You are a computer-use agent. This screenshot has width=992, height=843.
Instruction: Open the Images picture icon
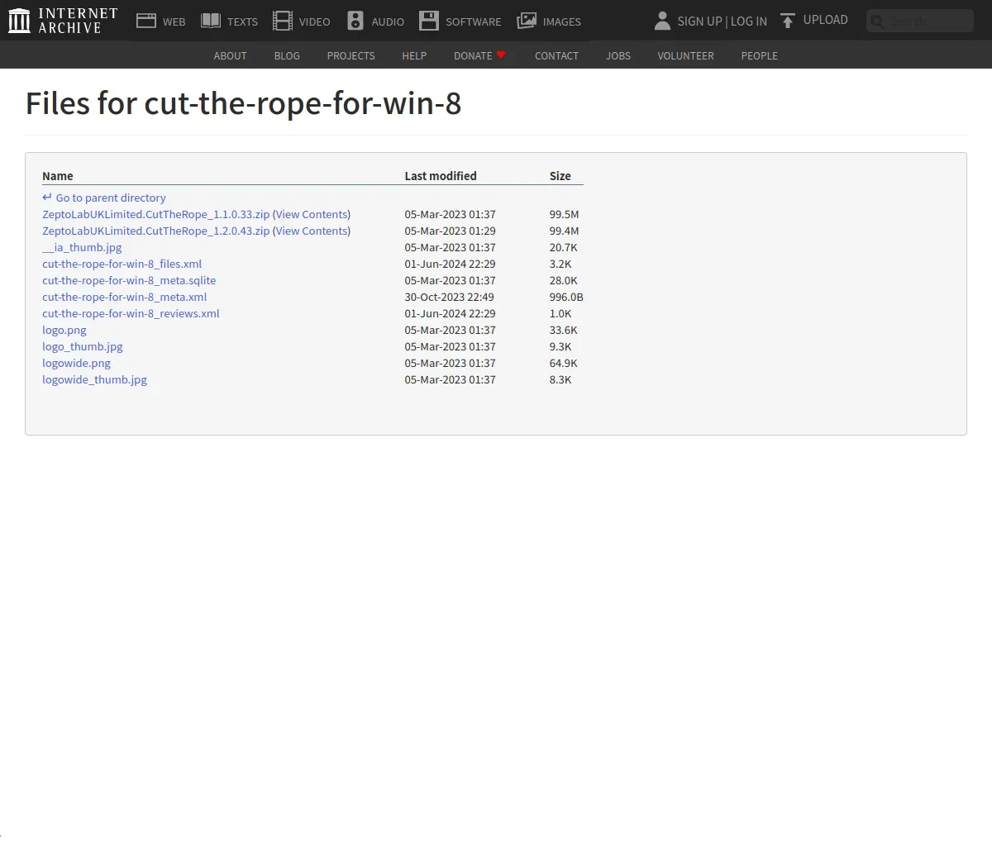527,21
